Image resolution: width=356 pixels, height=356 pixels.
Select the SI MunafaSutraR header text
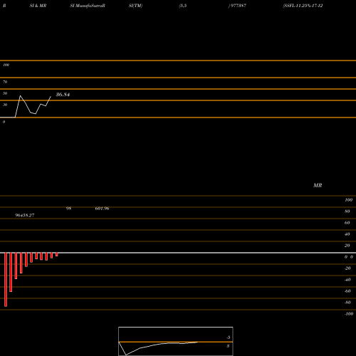pos(88,6)
